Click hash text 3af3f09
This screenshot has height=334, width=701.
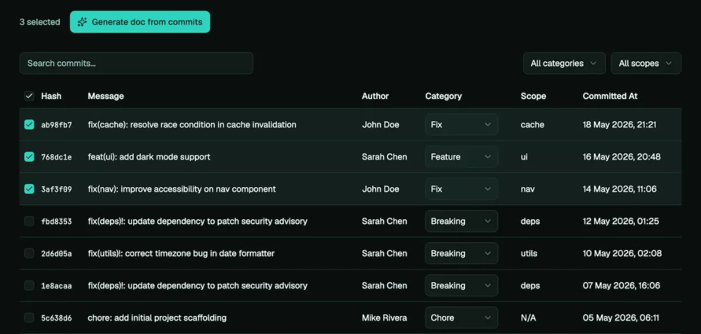click(57, 189)
